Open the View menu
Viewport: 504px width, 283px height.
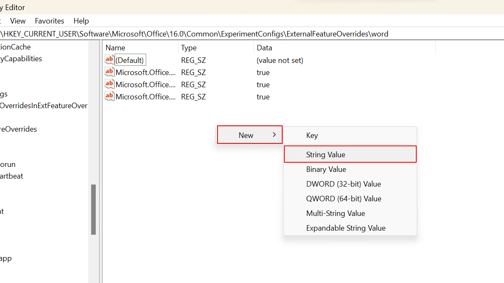(18, 21)
